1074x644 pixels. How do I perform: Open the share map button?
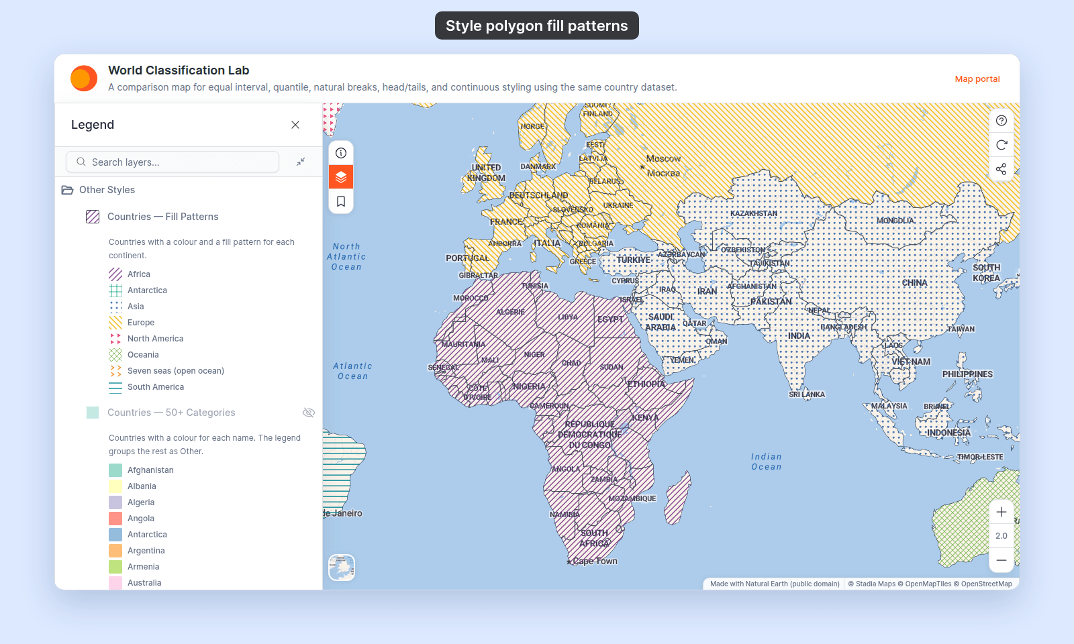1002,169
